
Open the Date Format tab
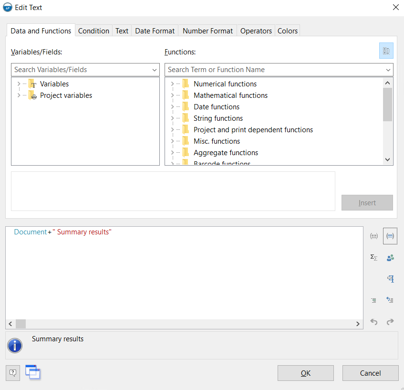pos(155,31)
